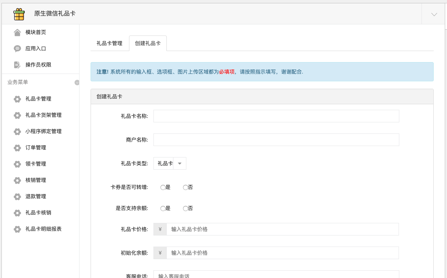447x278 pixels.
Task: Click the home icon beside 模块首页
Action: pyautogui.click(x=17, y=33)
